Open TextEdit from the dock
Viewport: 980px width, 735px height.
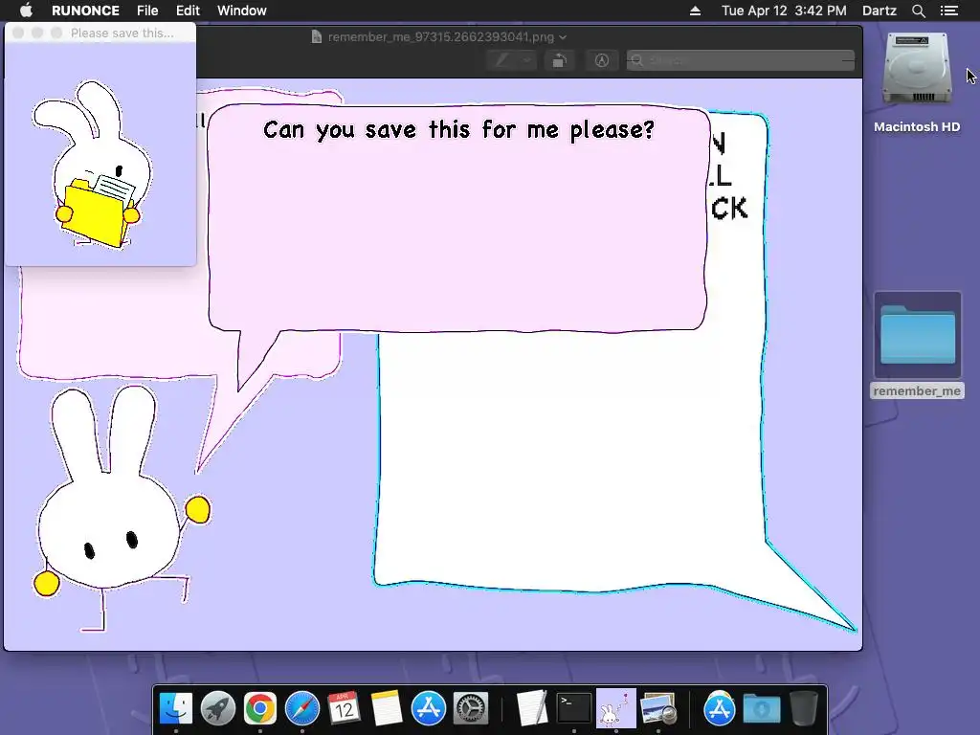click(532, 709)
